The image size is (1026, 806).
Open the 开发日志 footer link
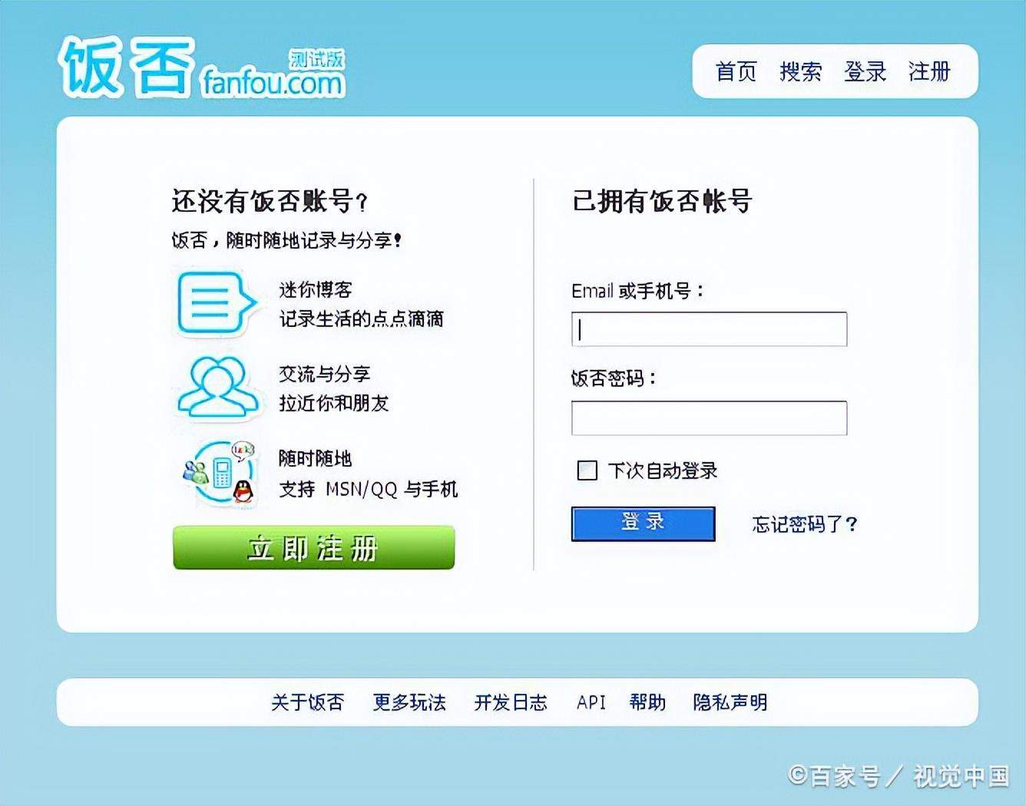511,702
